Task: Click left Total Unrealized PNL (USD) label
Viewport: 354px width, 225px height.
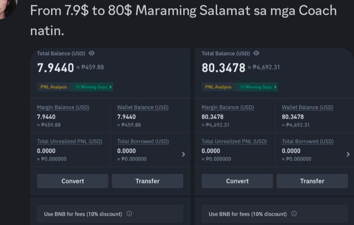Action: pos(69,142)
